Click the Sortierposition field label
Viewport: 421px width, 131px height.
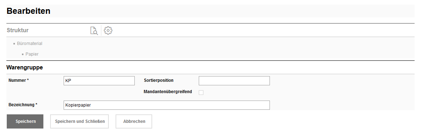click(x=159, y=80)
